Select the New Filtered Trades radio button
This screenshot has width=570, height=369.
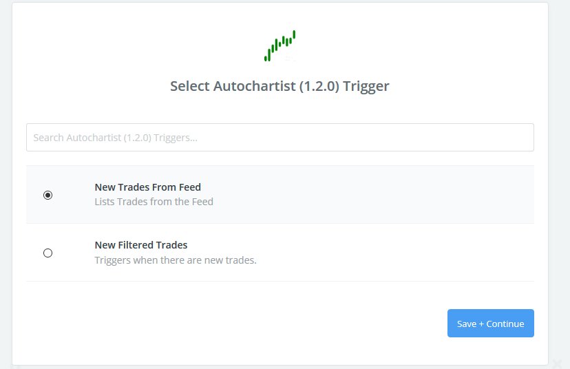[x=47, y=253]
